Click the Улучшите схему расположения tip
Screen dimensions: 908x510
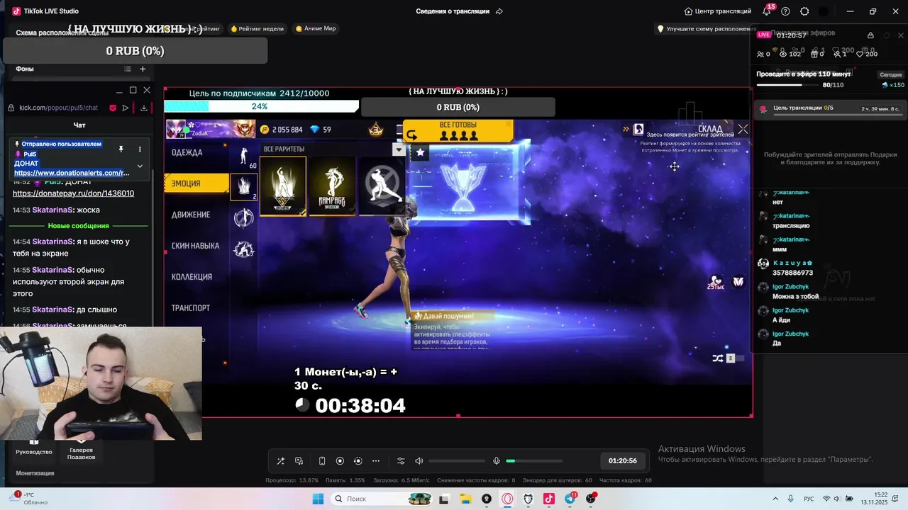(x=707, y=29)
